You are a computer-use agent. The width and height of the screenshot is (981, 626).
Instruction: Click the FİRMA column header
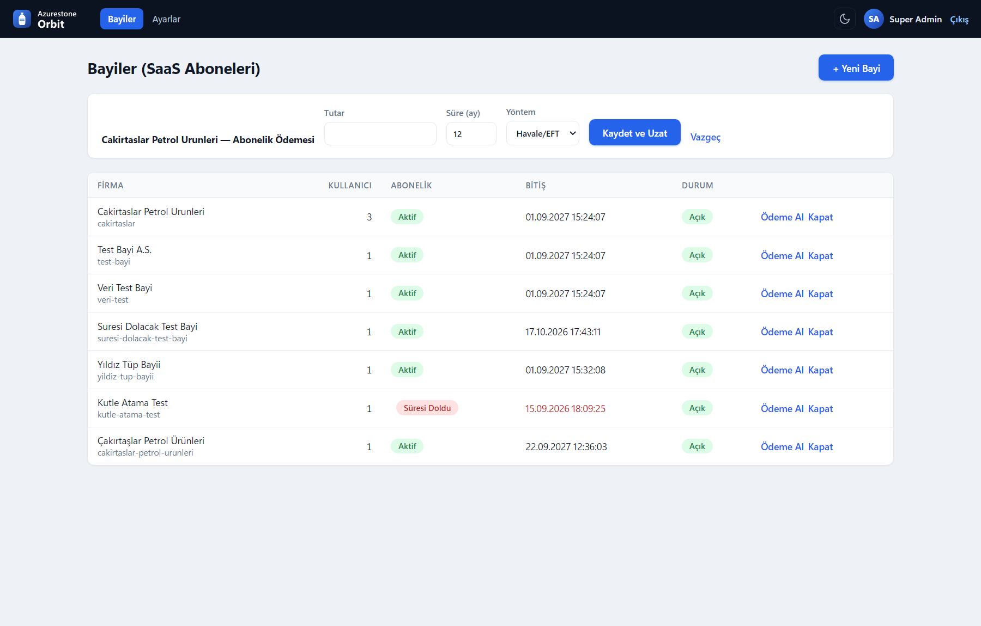tap(111, 186)
